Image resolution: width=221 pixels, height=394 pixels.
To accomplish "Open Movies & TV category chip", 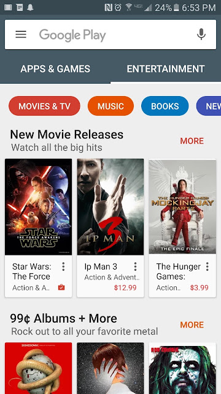I will [x=44, y=106].
